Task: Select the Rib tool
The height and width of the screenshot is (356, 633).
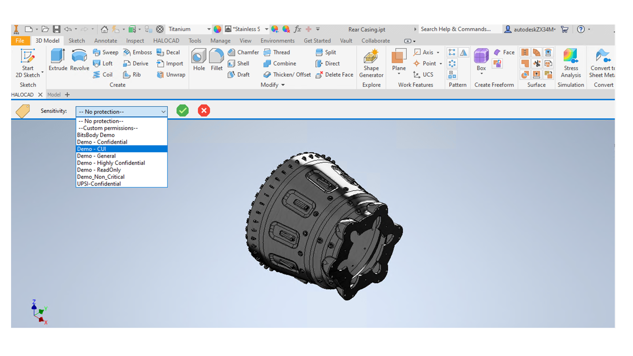Action: [x=132, y=74]
